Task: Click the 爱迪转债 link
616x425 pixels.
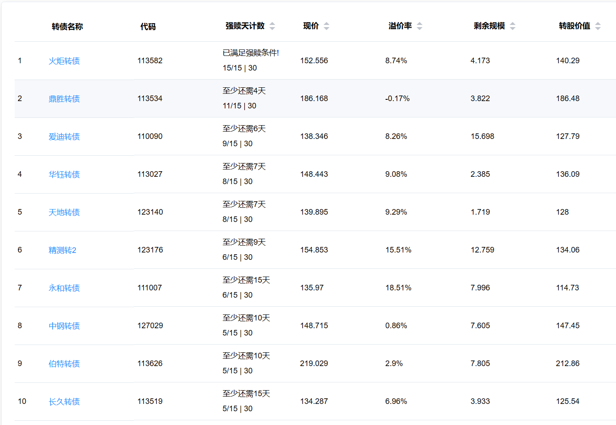Action: (64, 137)
